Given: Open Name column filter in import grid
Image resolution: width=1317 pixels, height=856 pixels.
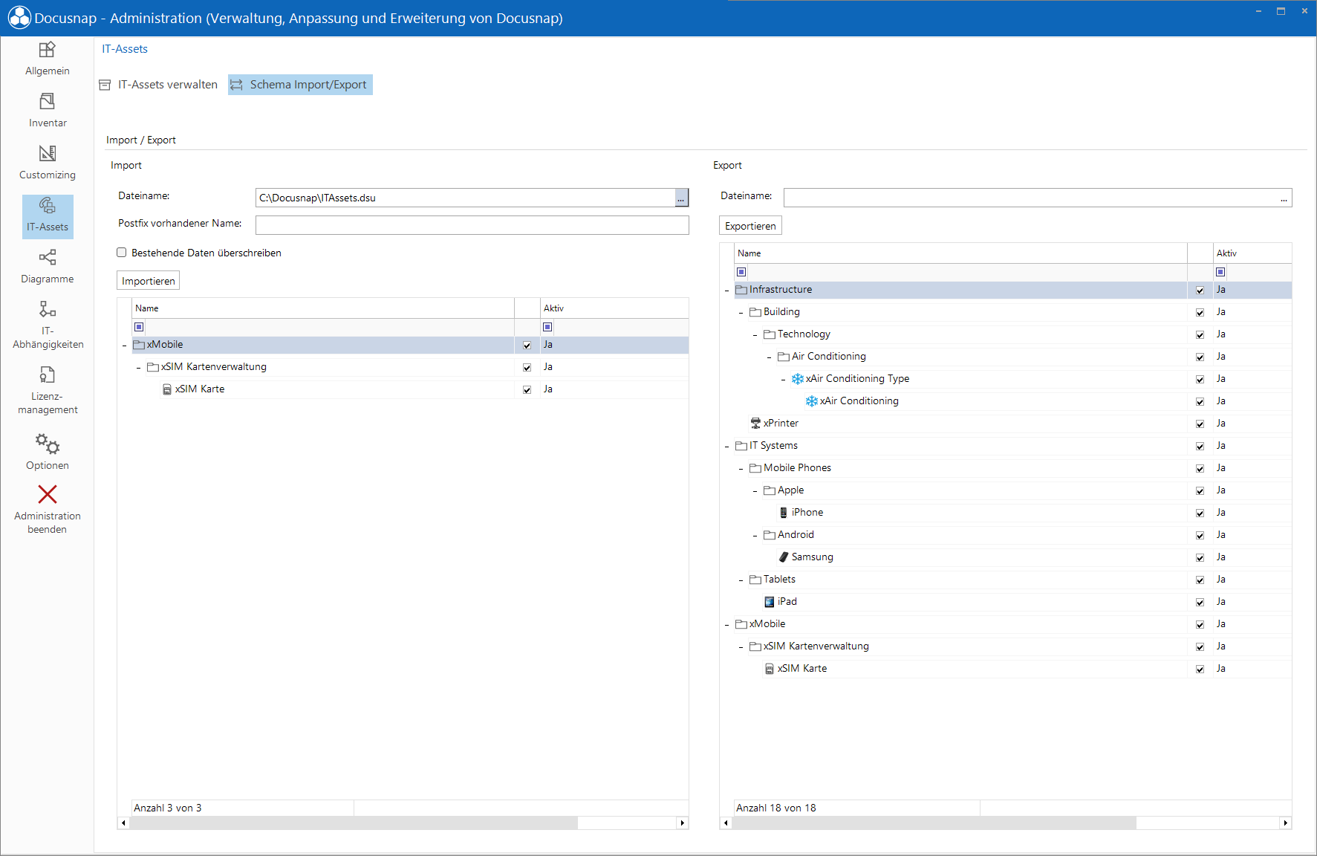Looking at the screenshot, I should (x=139, y=327).
